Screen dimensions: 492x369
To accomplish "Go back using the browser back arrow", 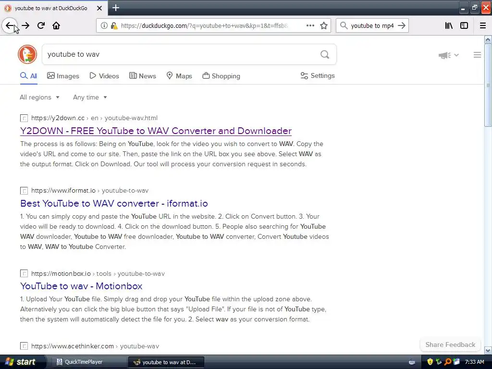I will pos(10,25).
